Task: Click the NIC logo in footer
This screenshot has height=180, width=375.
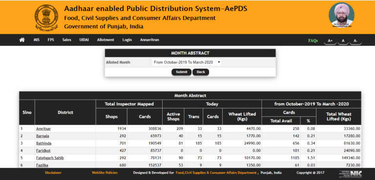Action: (351, 174)
